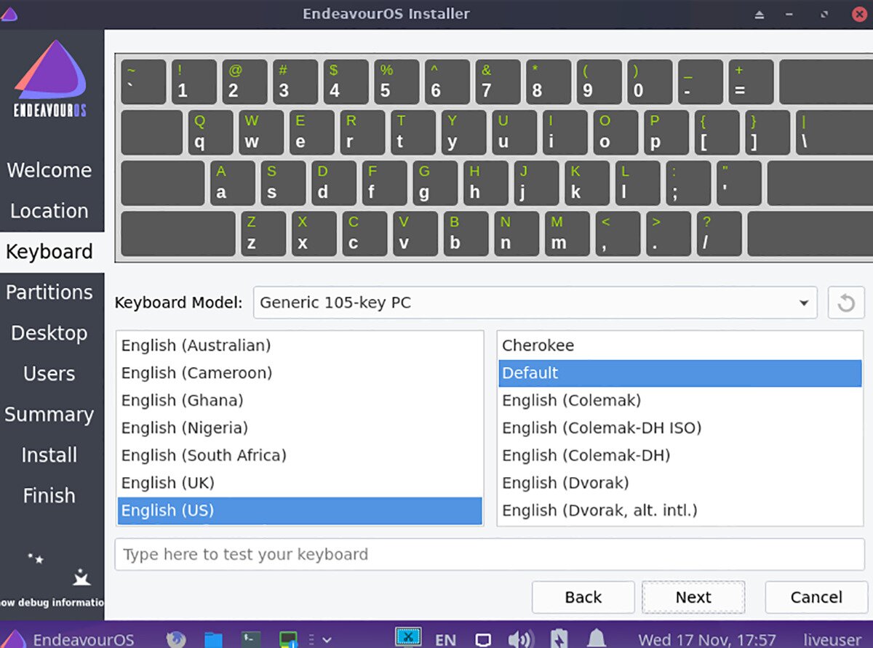This screenshot has width=873, height=648.
Task: Expand the taskbar launcher chevron menu
Action: pyautogui.click(x=327, y=640)
